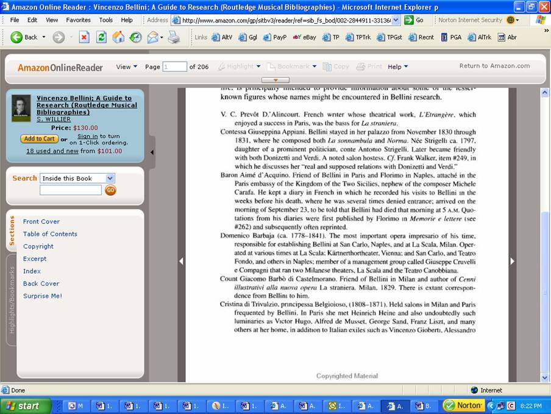551x414 pixels.
Task: Go to previous page using left arrow
Action: (x=181, y=261)
